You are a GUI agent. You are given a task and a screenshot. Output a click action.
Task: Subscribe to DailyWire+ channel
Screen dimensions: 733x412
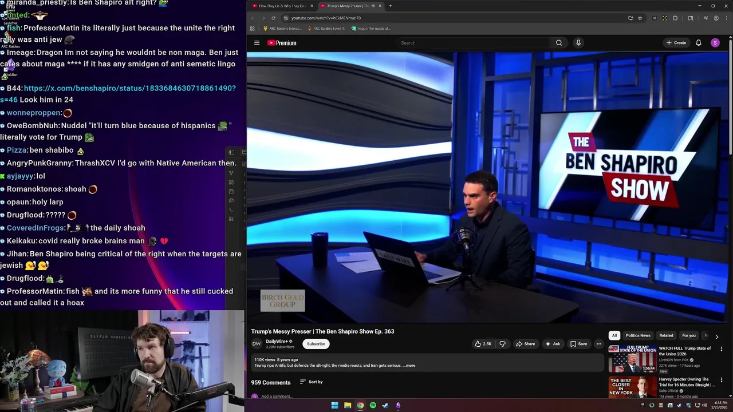316,344
